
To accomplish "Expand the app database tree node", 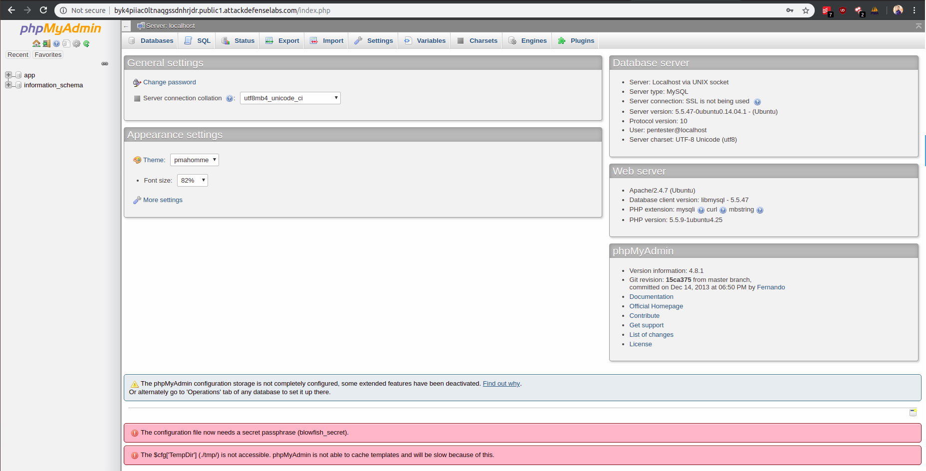I will pyautogui.click(x=8, y=75).
